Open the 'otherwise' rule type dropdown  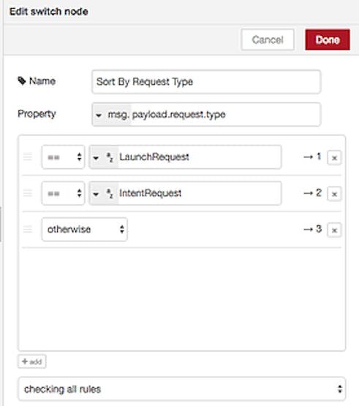pyautogui.click(x=85, y=230)
